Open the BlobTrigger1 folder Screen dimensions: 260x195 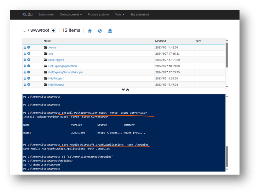tap(56, 60)
